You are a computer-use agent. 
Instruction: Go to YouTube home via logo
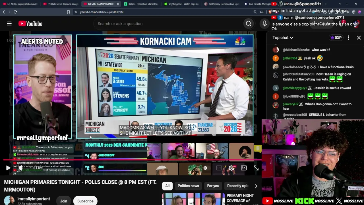pos(30,24)
